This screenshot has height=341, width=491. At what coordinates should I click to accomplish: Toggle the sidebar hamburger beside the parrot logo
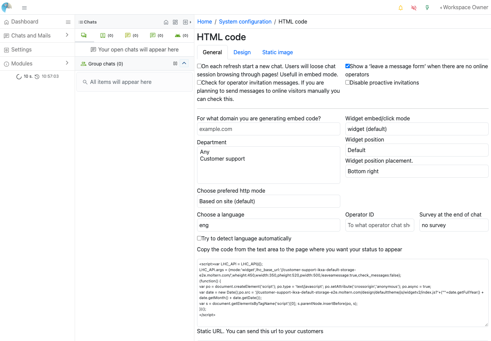tap(24, 8)
